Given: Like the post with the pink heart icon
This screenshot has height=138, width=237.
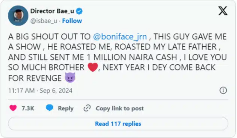Looking at the screenshot, I should click(13, 108).
